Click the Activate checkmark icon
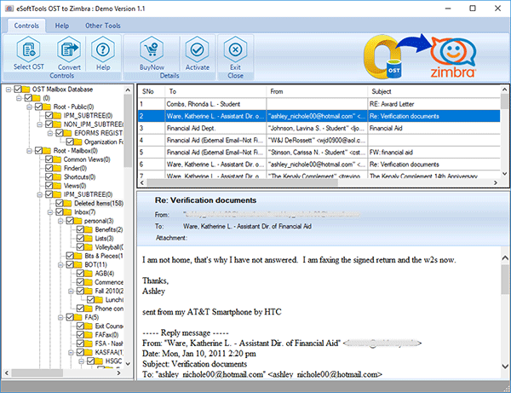 (x=198, y=50)
